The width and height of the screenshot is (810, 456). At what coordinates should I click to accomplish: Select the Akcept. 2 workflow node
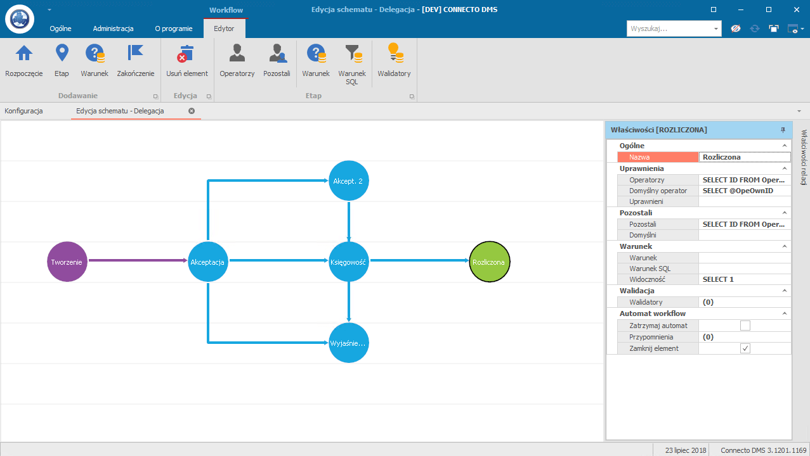349,180
